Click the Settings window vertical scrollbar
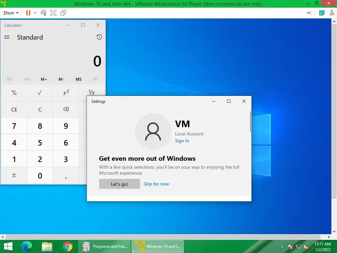Screen dimensions: 337x253 250,122
